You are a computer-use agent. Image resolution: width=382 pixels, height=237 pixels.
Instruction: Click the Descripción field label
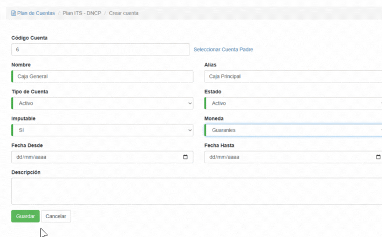[26, 172]
